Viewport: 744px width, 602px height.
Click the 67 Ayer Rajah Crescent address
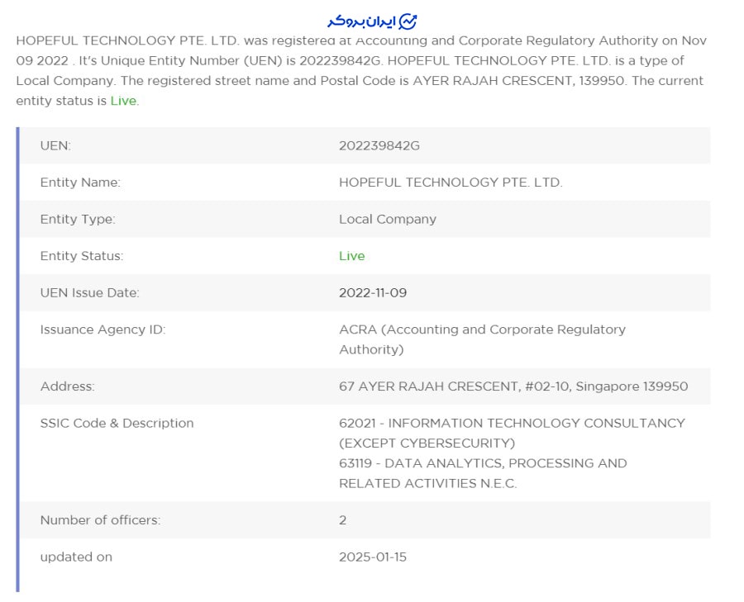(513, 386)
